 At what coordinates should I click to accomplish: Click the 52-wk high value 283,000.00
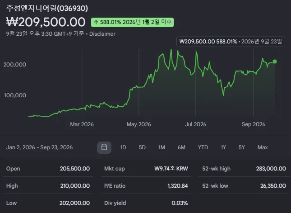(x=271, y=169)
